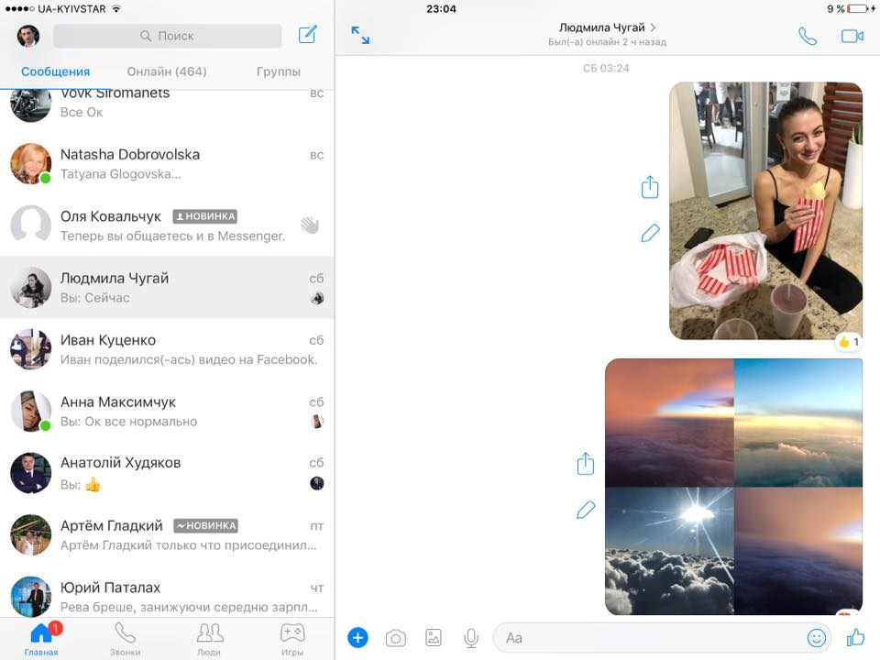The height and width of the screenshot is (660, 880).
Task: Open the Звонки tab in bottom bar
Action: click(126, 639)
